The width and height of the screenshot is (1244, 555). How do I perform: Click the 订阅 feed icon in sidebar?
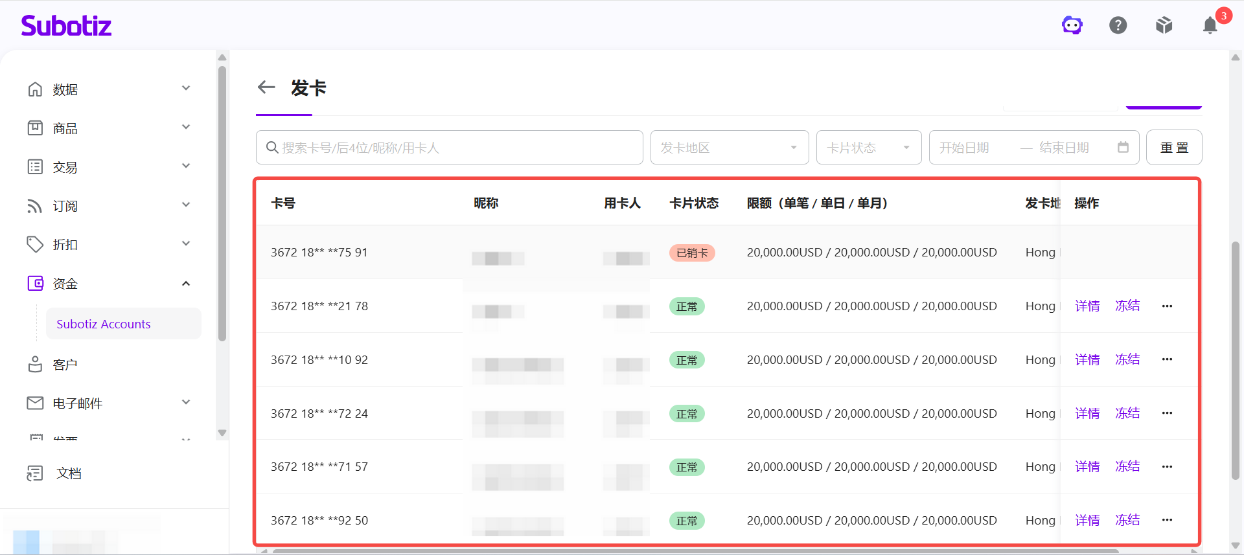tap(35, 205)
